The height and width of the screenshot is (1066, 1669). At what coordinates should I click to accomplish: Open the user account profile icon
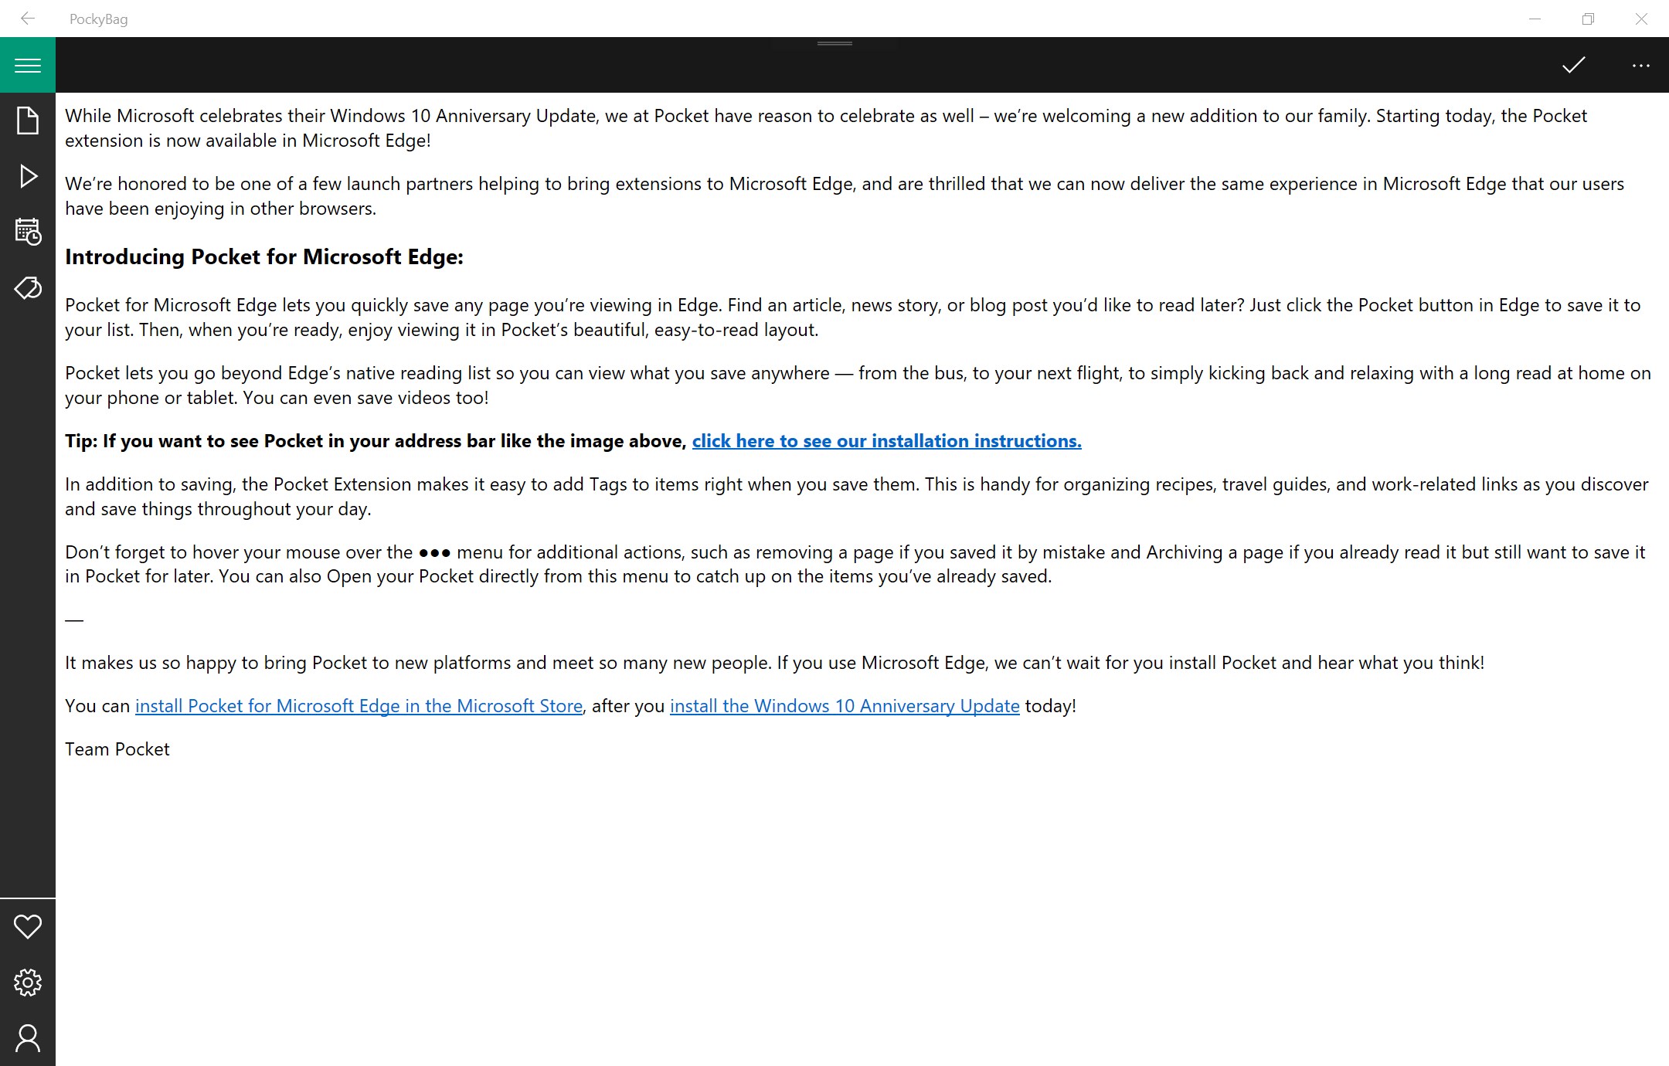[28, 1038]
